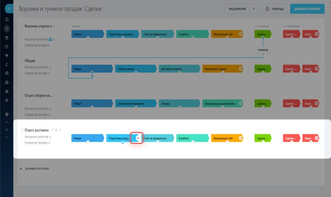Close the slider with the round X button
This screenshot has width=331, height=197.
tap(9, 9)
